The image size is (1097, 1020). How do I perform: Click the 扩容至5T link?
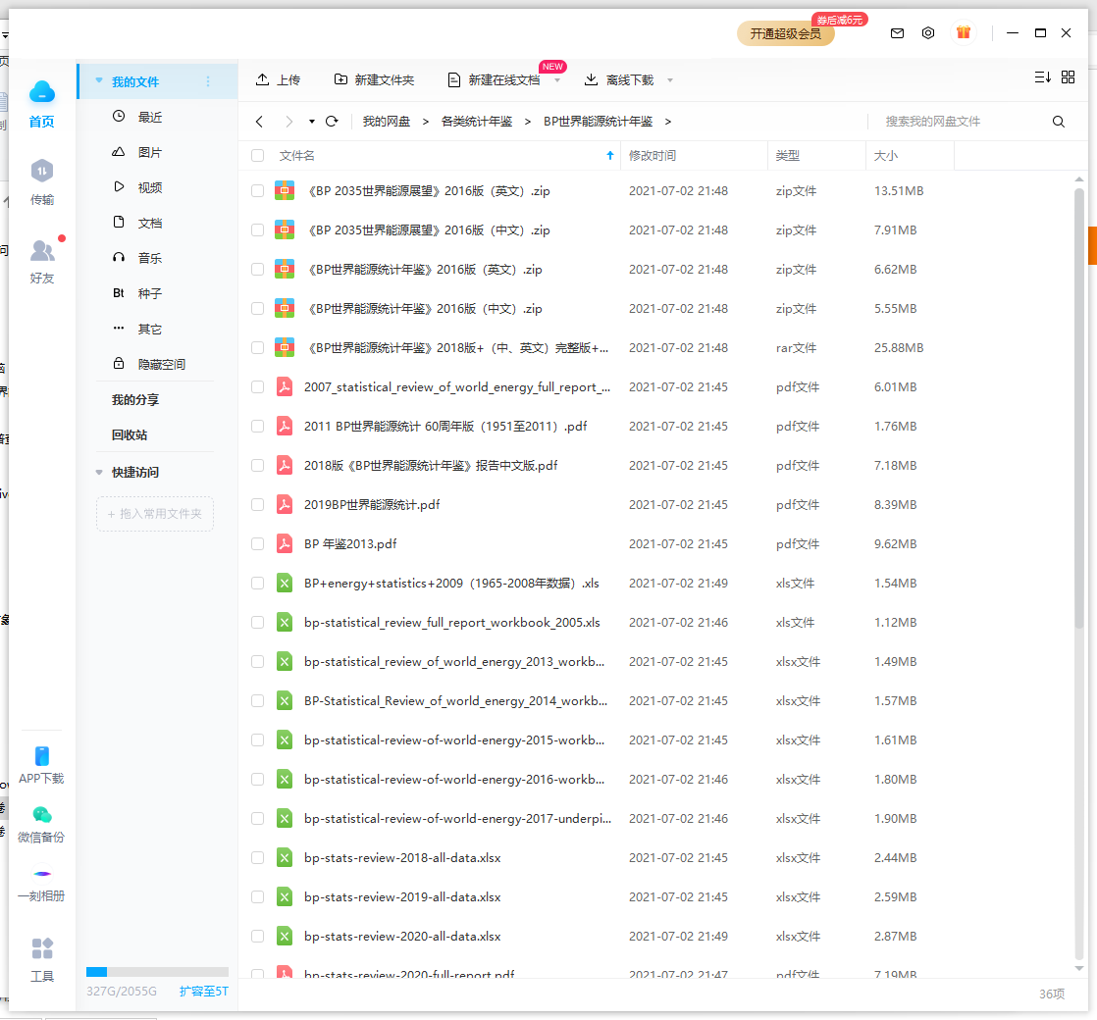pos(203,992)
